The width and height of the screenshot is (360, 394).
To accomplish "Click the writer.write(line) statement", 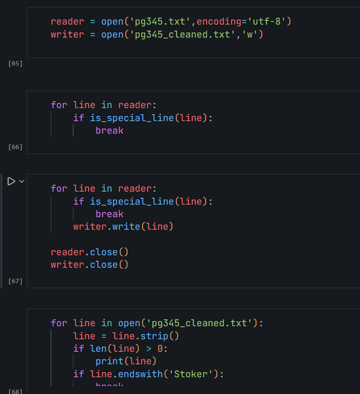I will (x=123, y=226).
